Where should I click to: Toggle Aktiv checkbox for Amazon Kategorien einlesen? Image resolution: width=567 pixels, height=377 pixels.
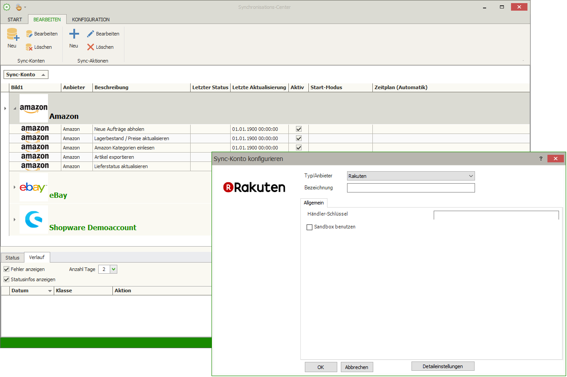tap(299, 148)
